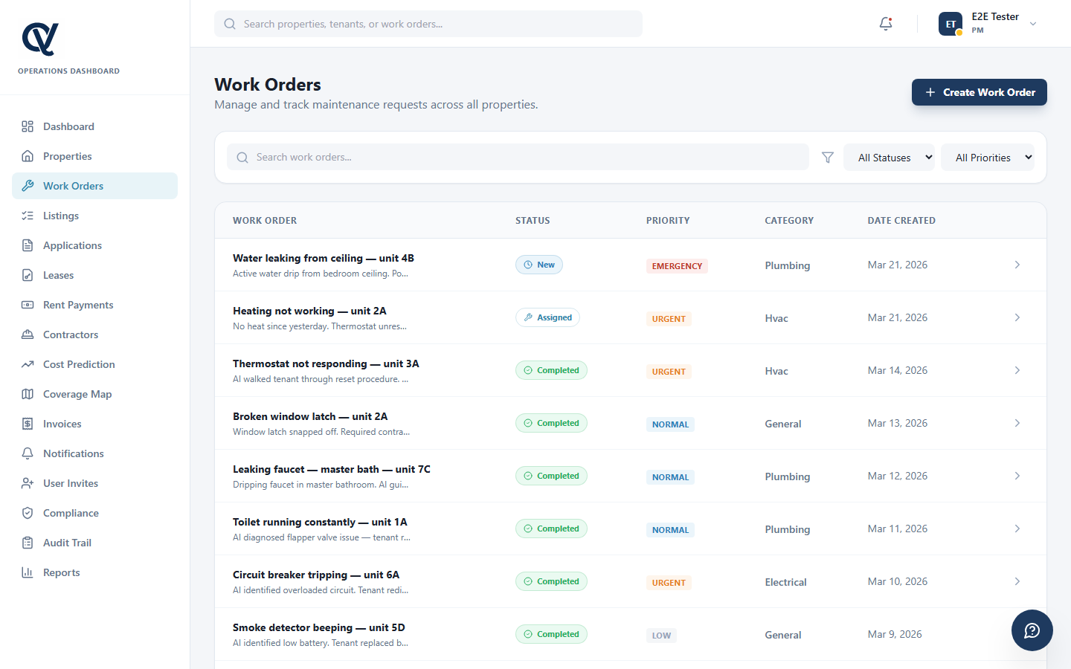Open the All Statuses dropdown

[889, 157]
